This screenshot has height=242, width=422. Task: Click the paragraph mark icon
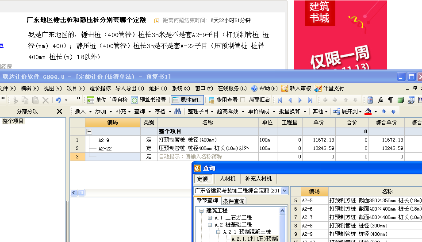click(390, 100)
